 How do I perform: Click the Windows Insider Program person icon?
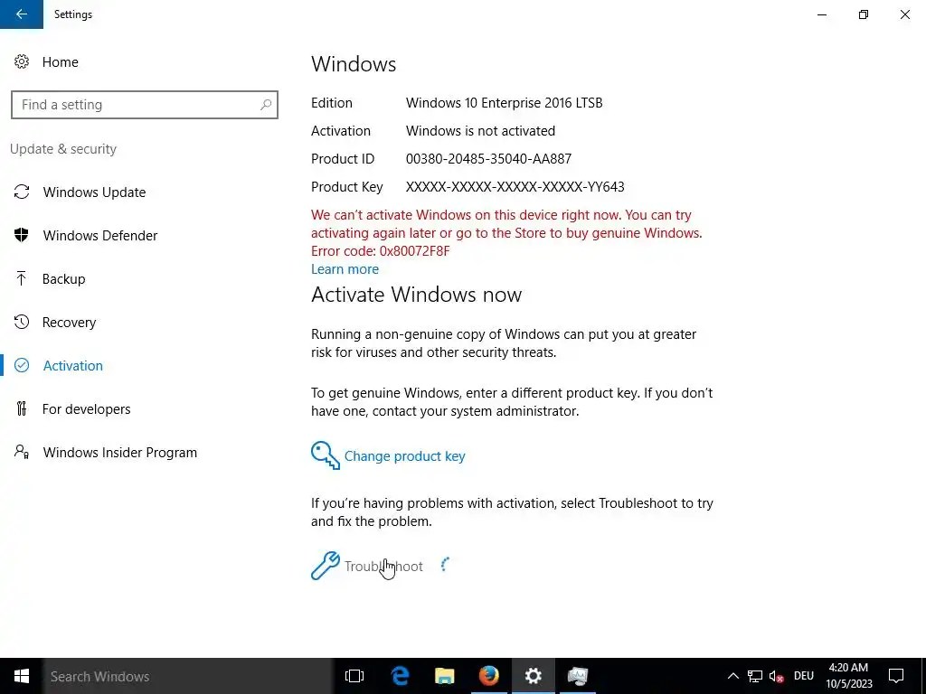[22, 452]
